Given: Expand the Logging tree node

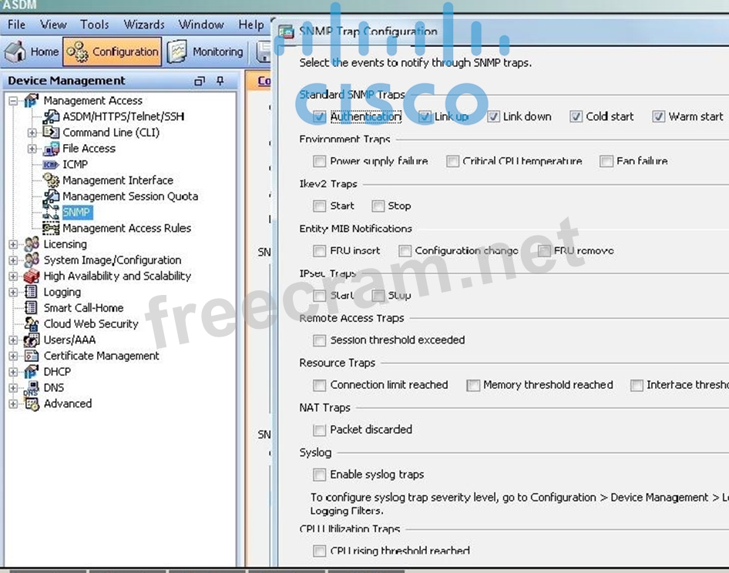Looking at the screenshot, I should pos(13,293).
